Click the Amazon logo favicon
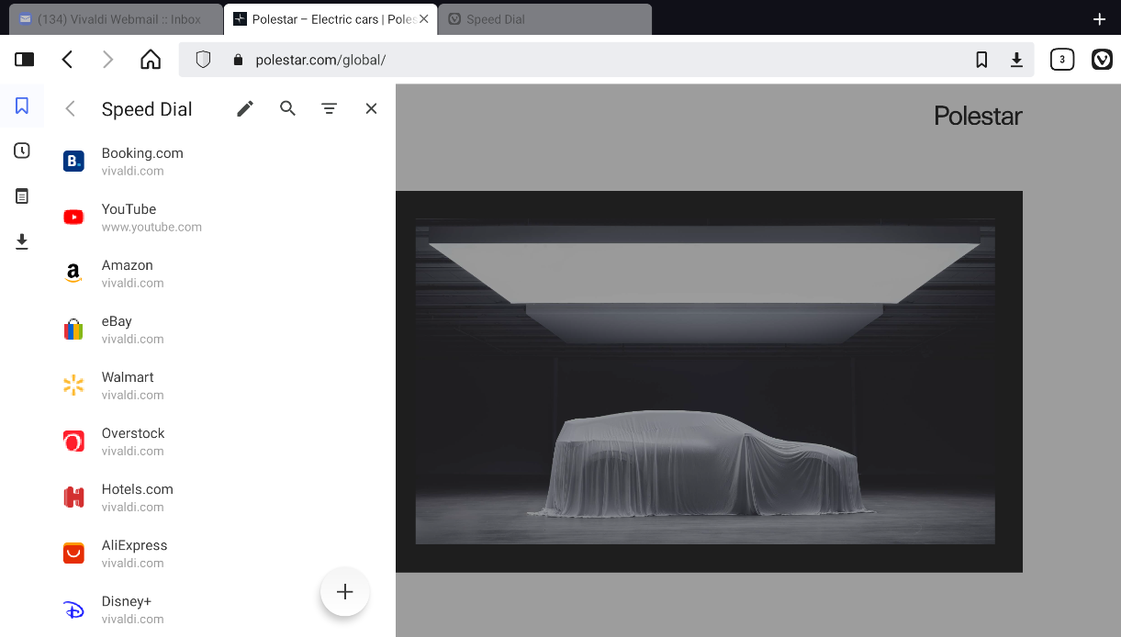Screen dimensions: 1121x637 [x=73, y=274]
